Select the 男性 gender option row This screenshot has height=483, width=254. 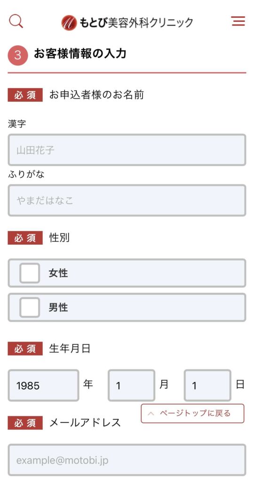tap(127, 308)
